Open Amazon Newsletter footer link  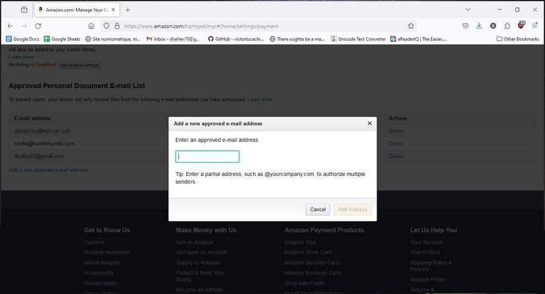point(107,252)
